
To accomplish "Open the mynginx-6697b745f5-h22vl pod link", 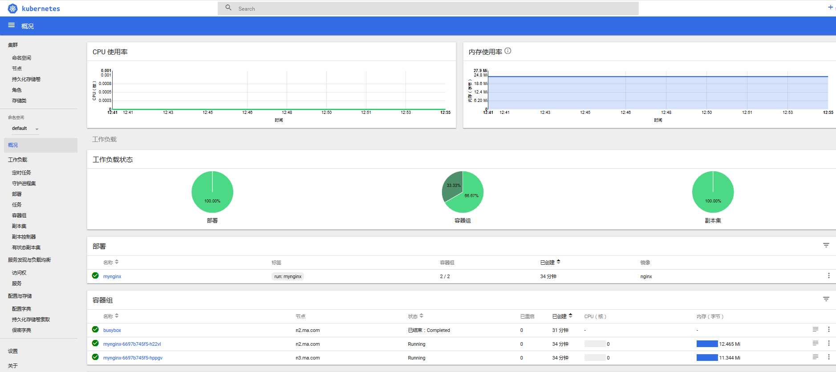I will (x=132, y=344).
